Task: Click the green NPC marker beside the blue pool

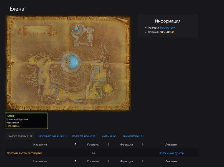Action: [x=66, y=62]
